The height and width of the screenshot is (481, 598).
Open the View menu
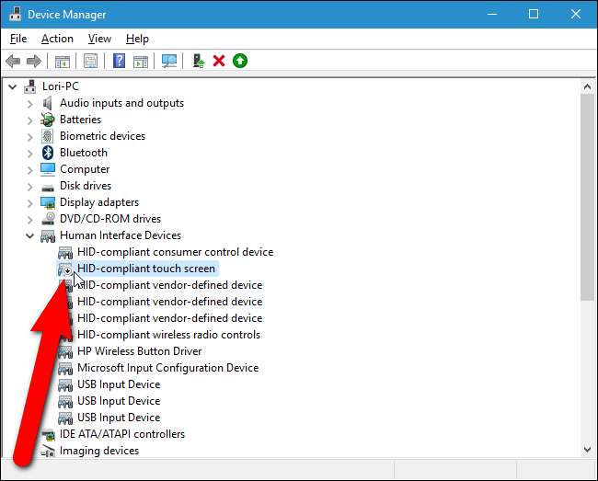99,39
